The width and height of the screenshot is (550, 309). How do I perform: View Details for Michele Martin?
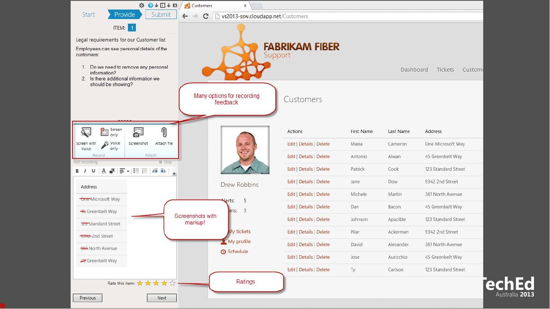click(306, 194)
